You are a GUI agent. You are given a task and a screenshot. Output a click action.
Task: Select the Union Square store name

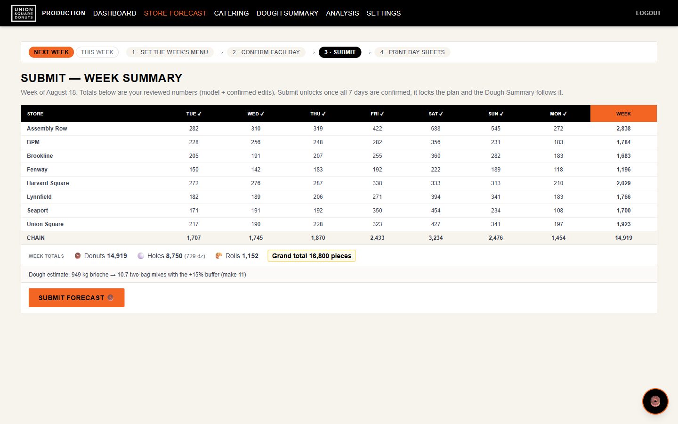(x=45, y=224)
